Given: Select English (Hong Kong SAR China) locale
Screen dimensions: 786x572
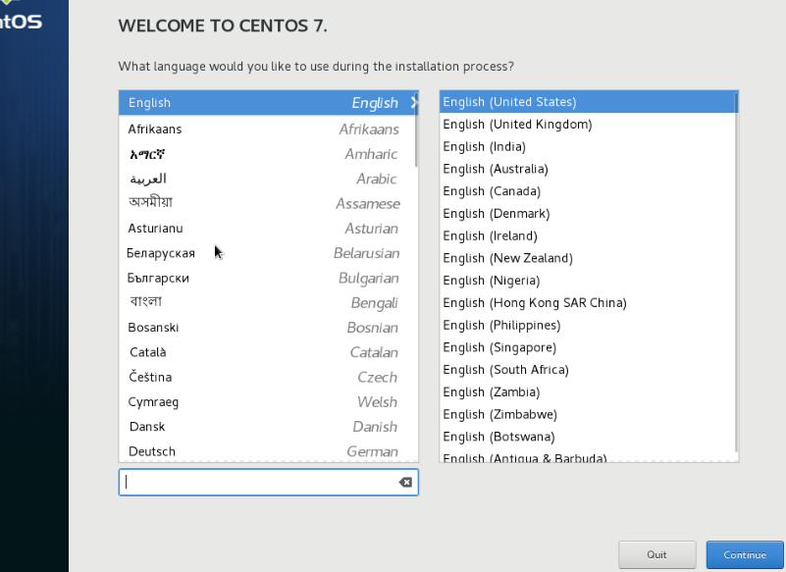Looking at the screenshot, I should 587,303.
